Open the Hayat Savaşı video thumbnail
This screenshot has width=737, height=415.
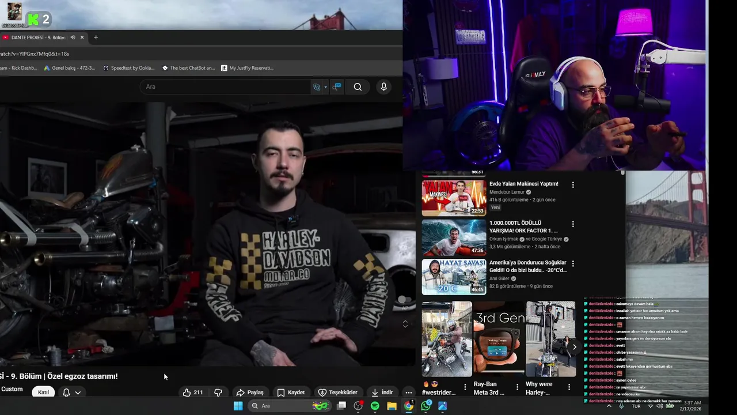[454, 277]
